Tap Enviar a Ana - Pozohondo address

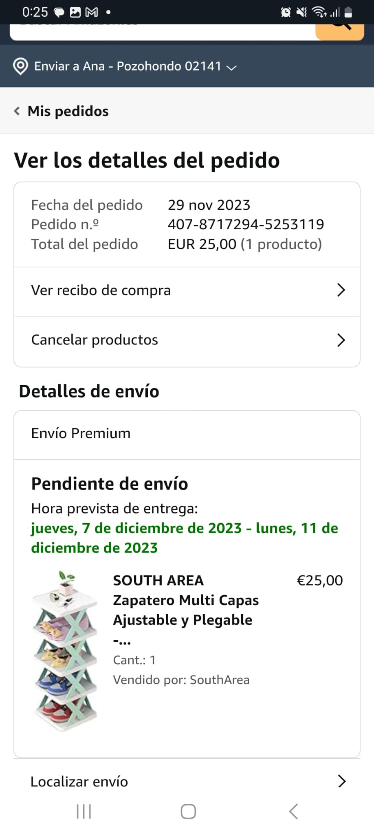tap(128, 66)
